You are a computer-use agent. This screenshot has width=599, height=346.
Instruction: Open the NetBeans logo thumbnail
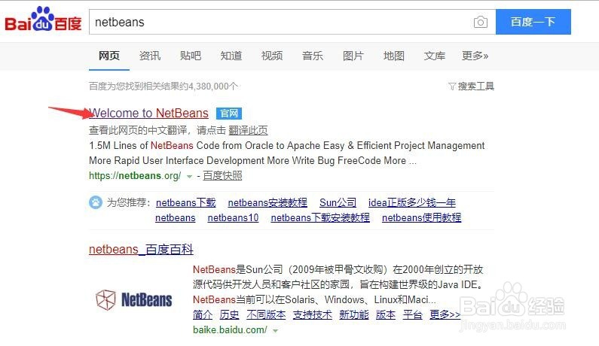pos(133,300)
